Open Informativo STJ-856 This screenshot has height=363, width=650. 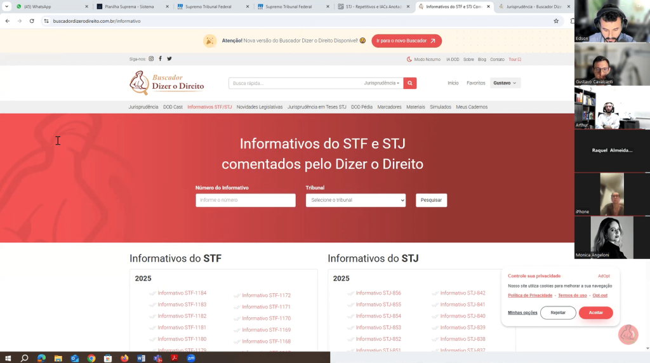point(378,293)
